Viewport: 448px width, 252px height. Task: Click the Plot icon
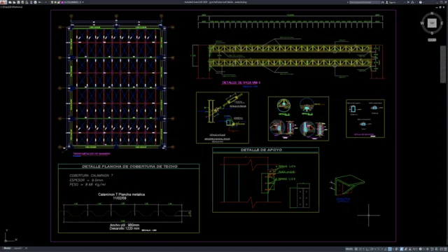click(x=36, y=2)
